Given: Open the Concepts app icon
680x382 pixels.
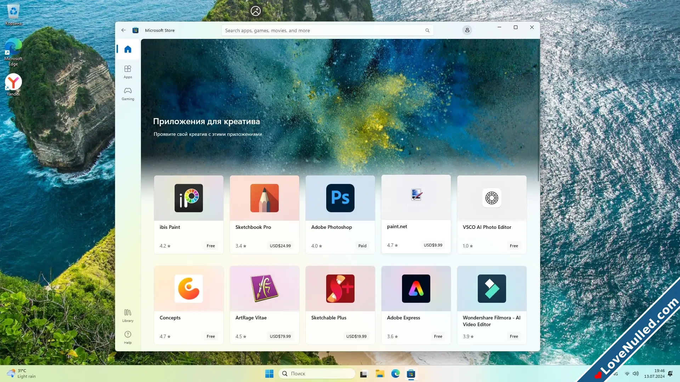Looking at the screenshot, I should click(x=189, y=289).
